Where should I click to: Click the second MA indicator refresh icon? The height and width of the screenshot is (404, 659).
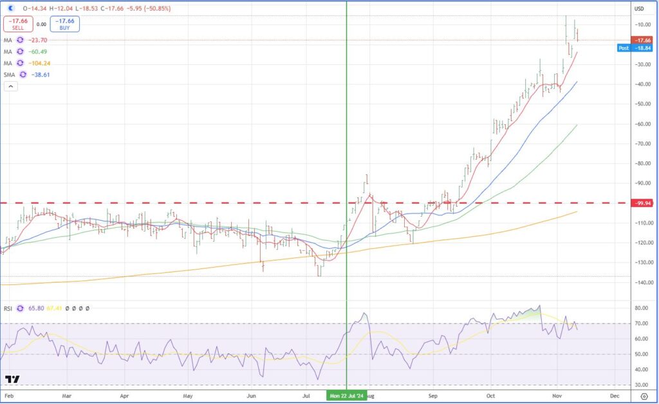pyautogui.click(x=20, y=51)
